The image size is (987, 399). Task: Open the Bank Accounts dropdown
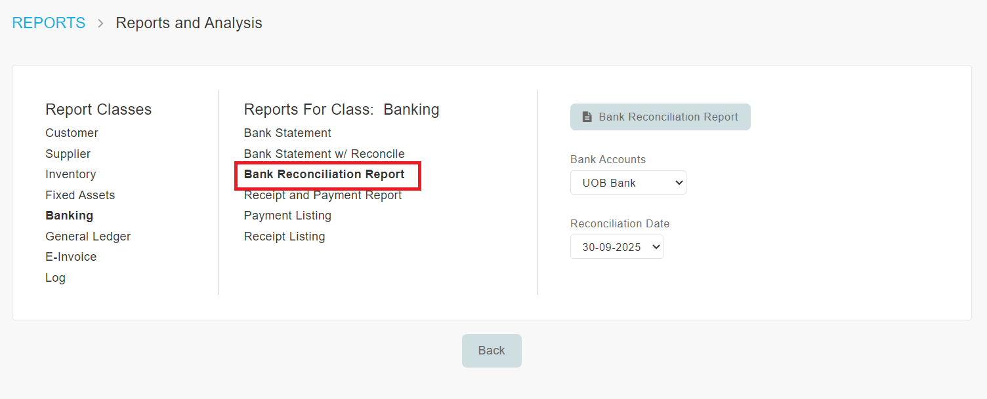pos(628,183)
